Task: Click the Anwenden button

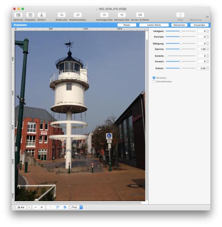Action: click(x=199, y=25)
